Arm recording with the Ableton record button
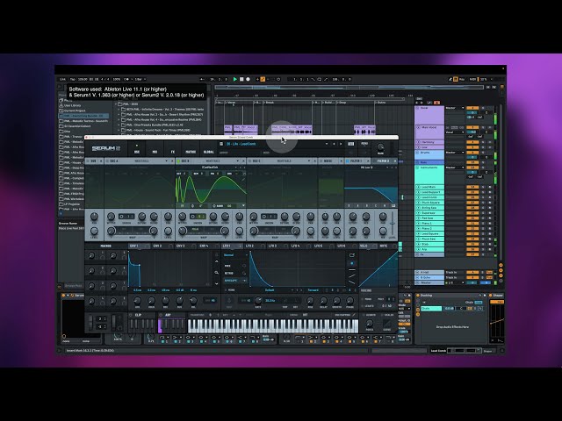This screenshot has height=421, width=562. click(x=248, y=79)
